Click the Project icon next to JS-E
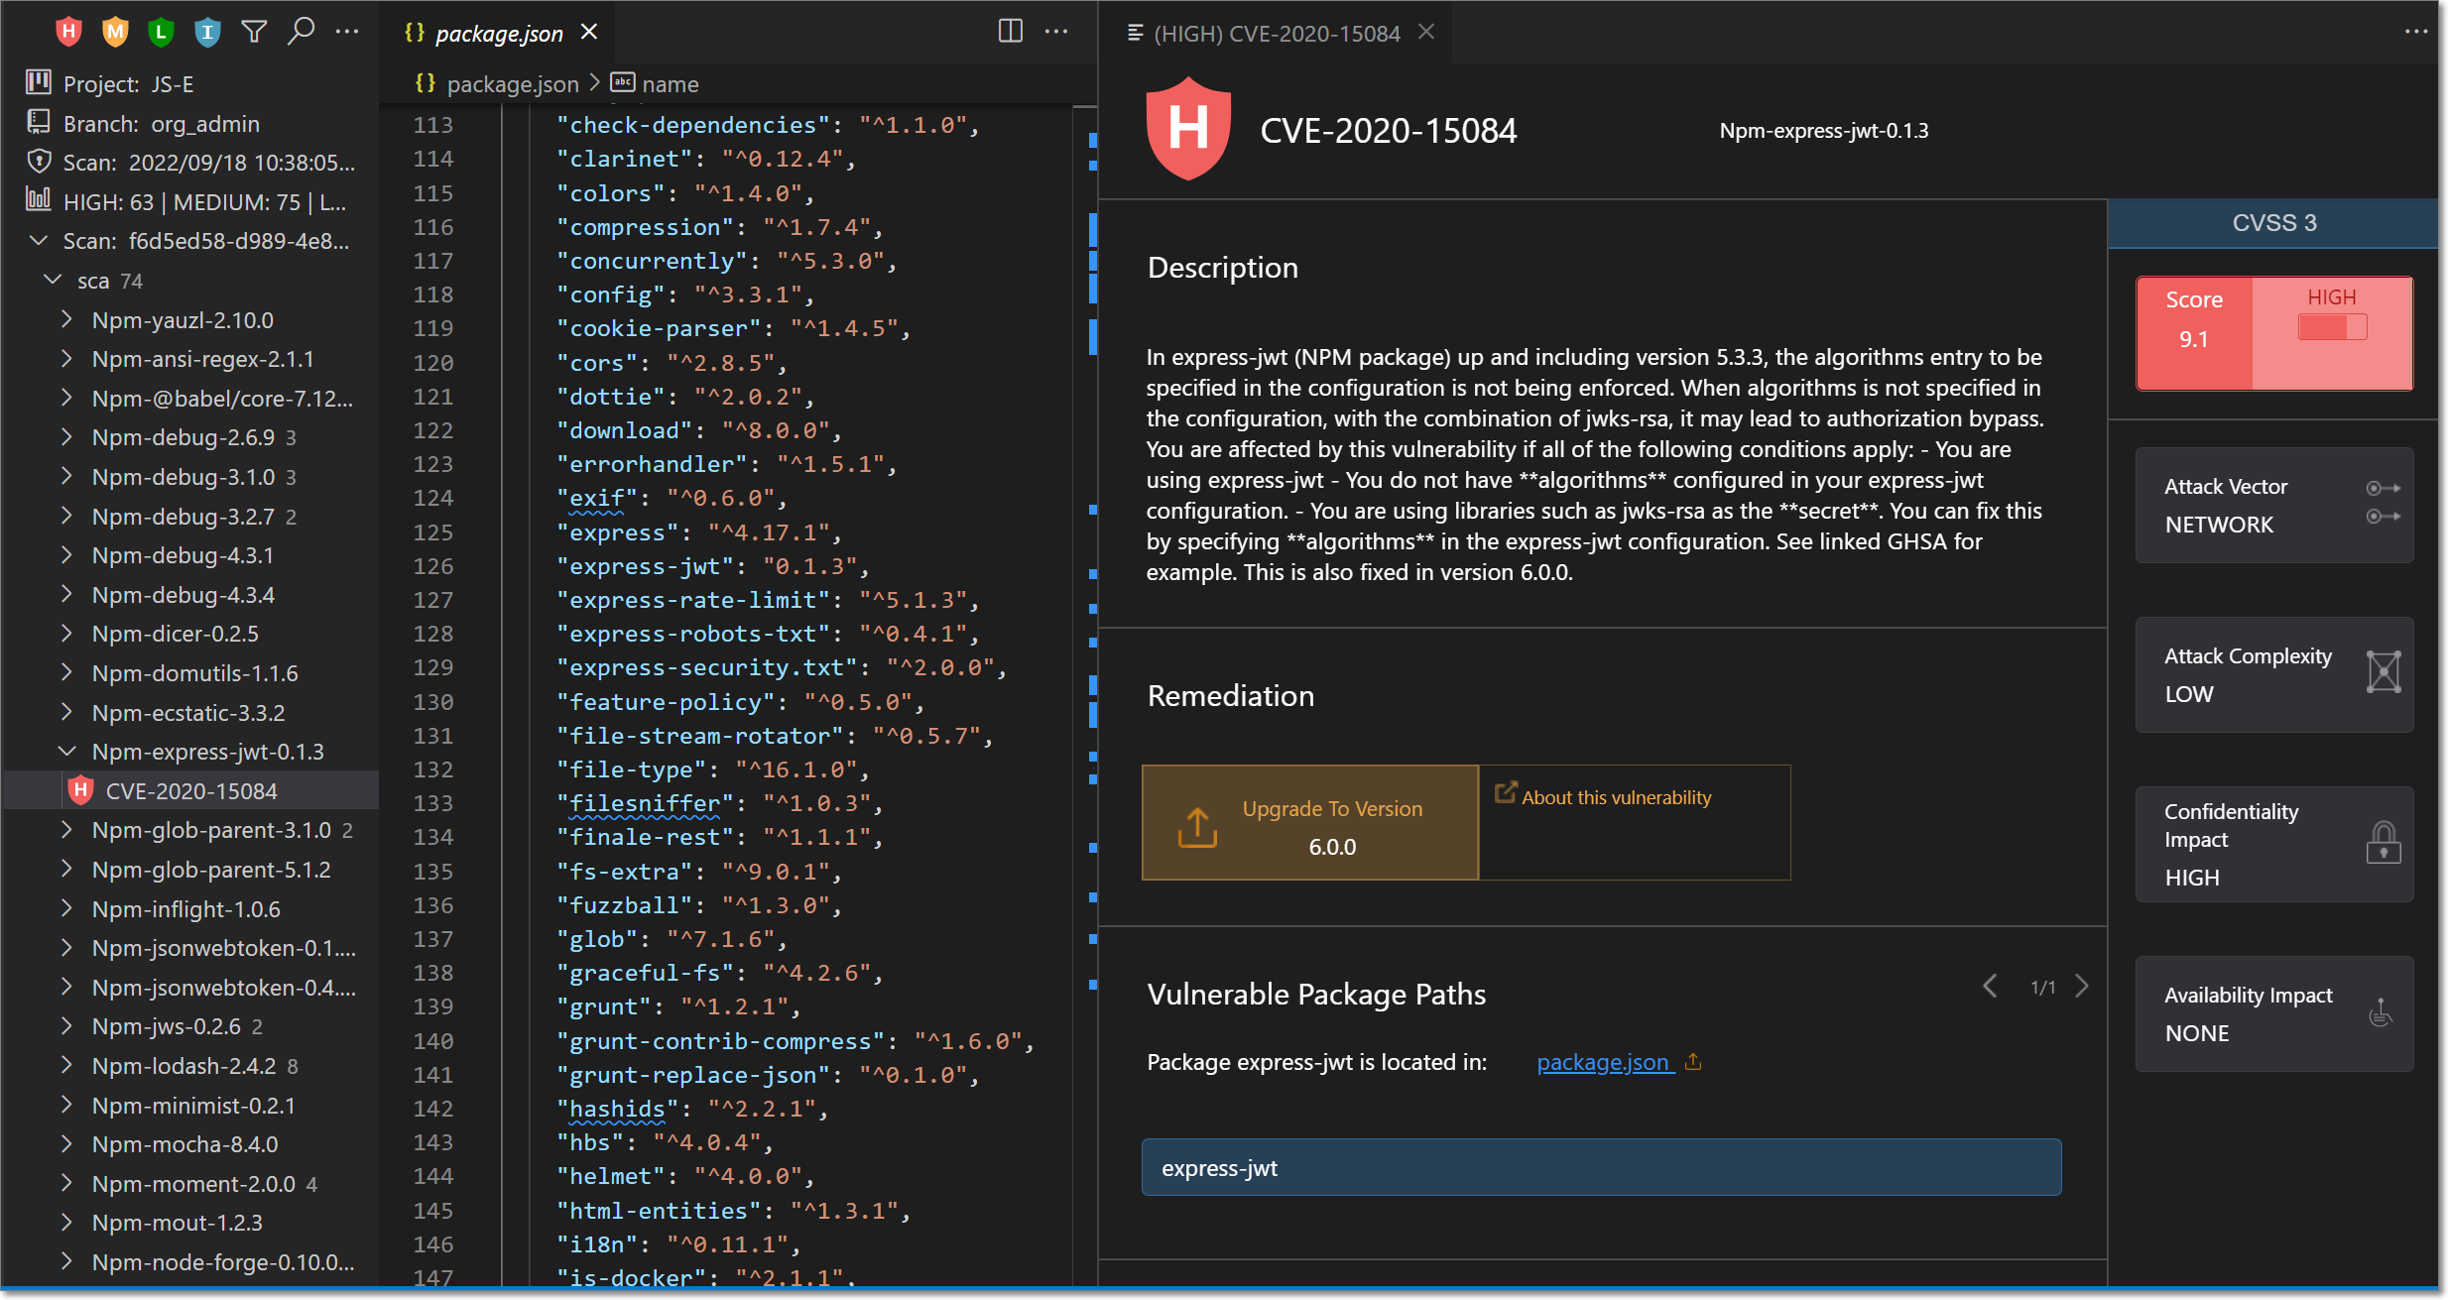2448x1300 pixels. tap(39, 82)
